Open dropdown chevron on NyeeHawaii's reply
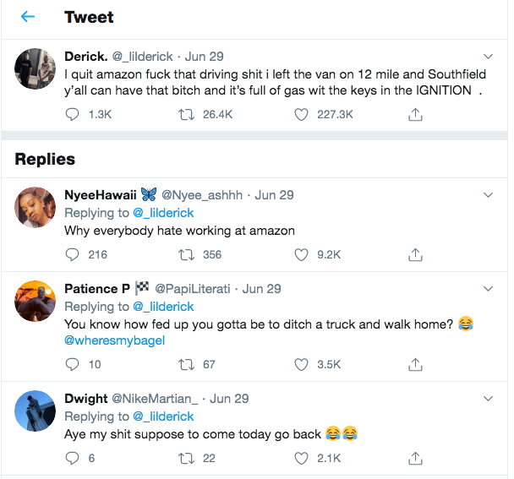Image resolution: width=514 pixels, height=479 pixels. click(x=488, y=195)
